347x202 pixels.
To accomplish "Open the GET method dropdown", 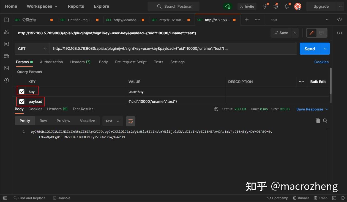I will [x=32, y=48].
